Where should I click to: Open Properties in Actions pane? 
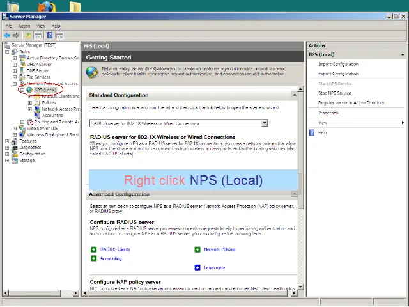328,113
